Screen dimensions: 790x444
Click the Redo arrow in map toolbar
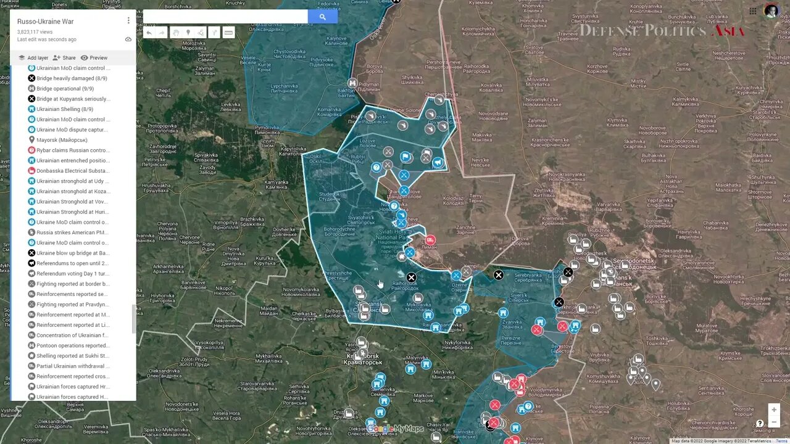161,33
